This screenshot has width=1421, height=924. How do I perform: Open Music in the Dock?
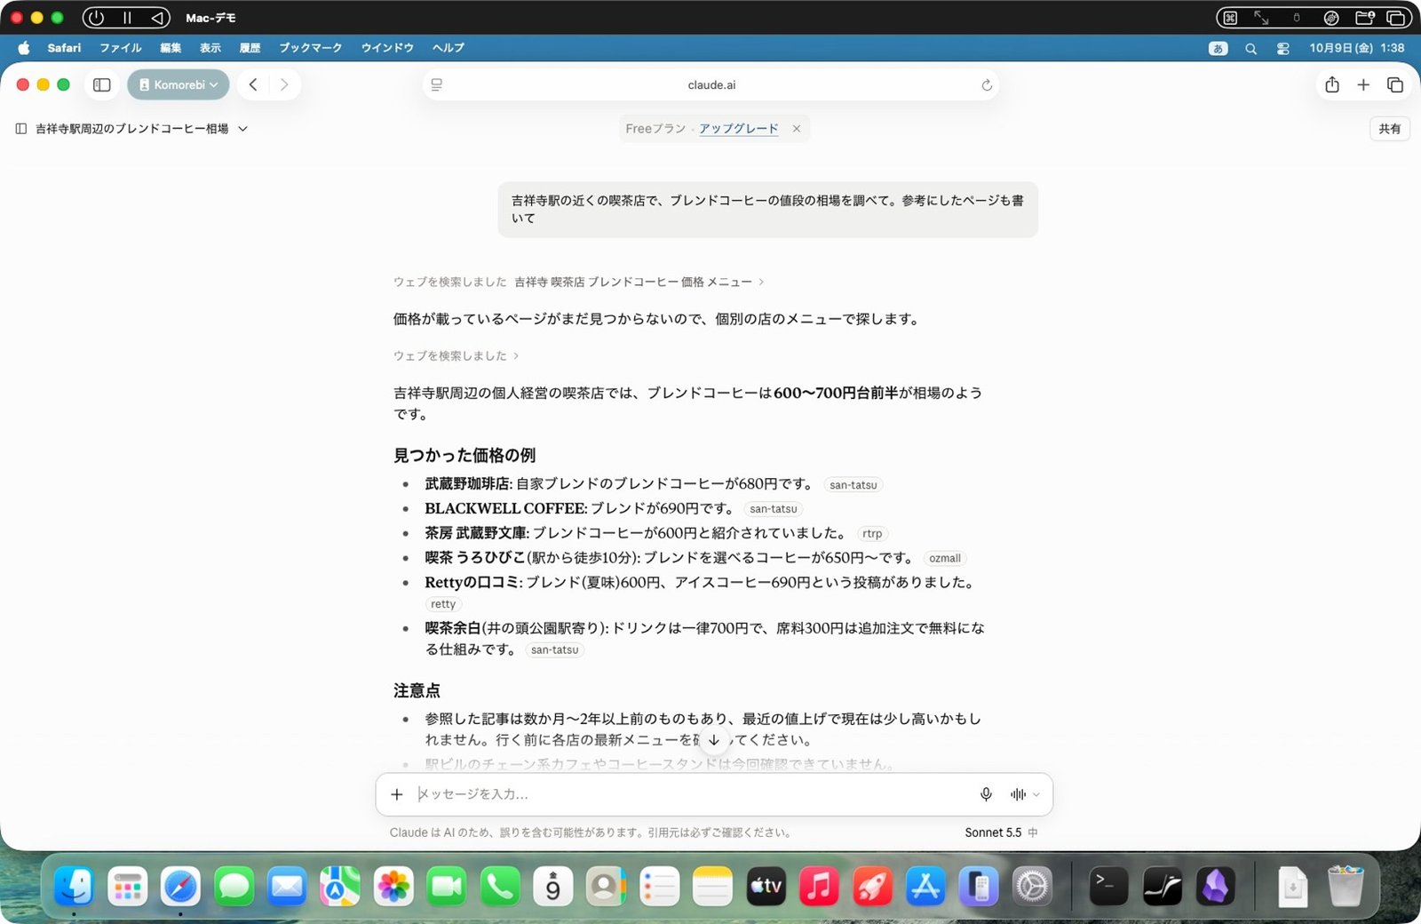819,886
